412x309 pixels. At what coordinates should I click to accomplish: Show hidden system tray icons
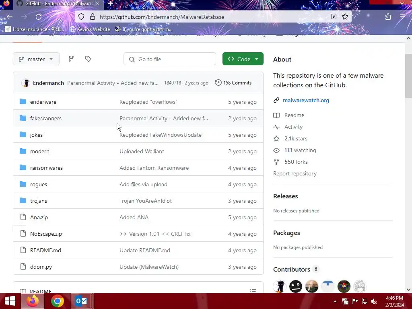coord(335,301)
